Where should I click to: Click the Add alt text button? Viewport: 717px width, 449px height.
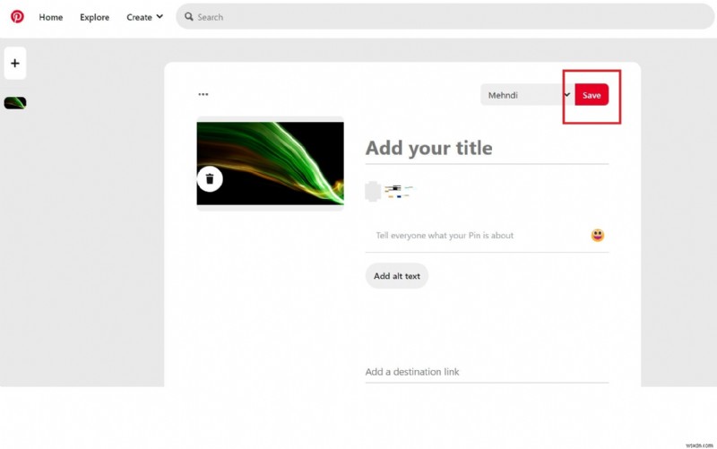[397, 276]
